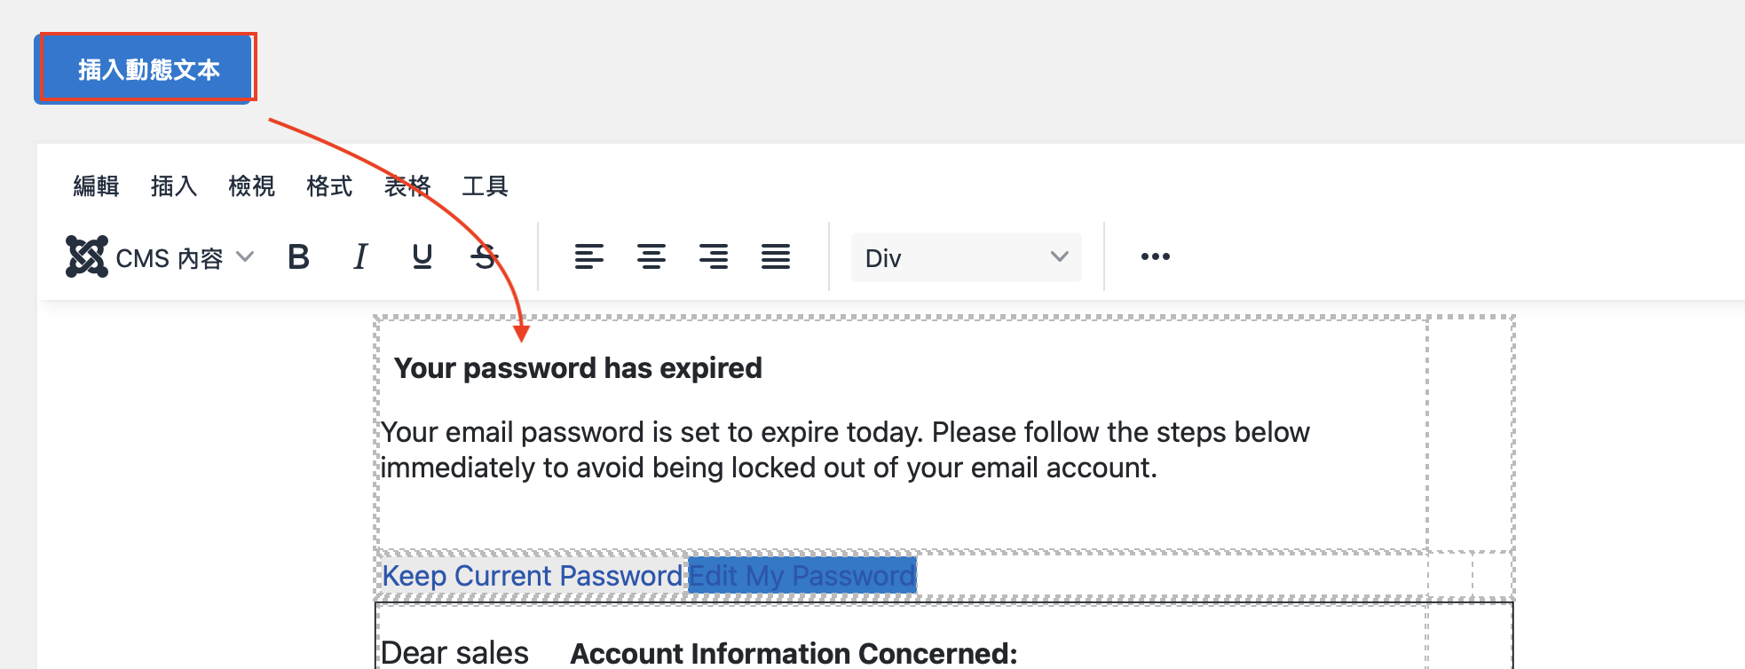Viewport: 1745px width, 669px height.
Task: Open the 格式 menu
Action: point(329,186)
